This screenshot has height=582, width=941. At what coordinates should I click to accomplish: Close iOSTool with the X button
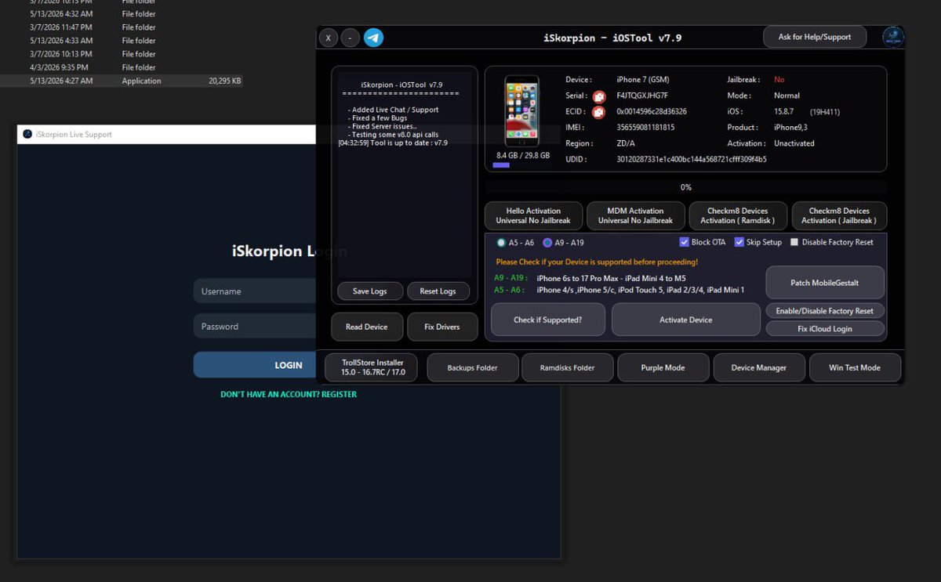pyautogui.click(x=329, y=38)
